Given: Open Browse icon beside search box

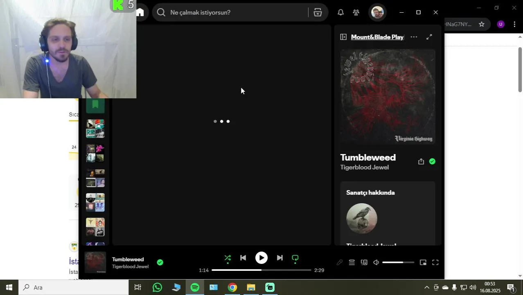Looking at the screenshot, I should pos(318,12).
